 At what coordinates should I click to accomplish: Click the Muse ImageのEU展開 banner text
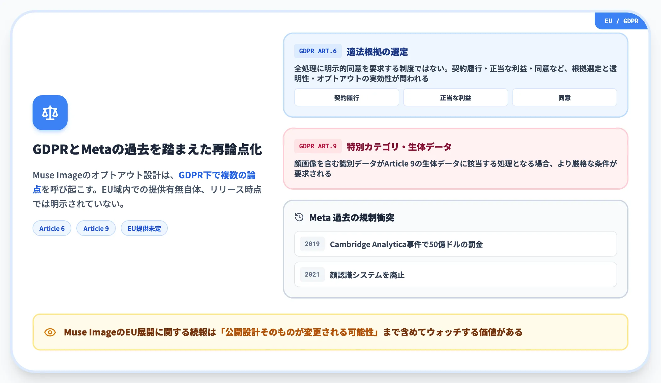point(293,332)
